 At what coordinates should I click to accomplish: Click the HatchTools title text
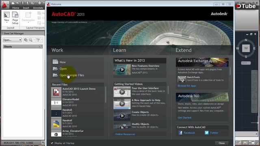(x=193, y=77)
